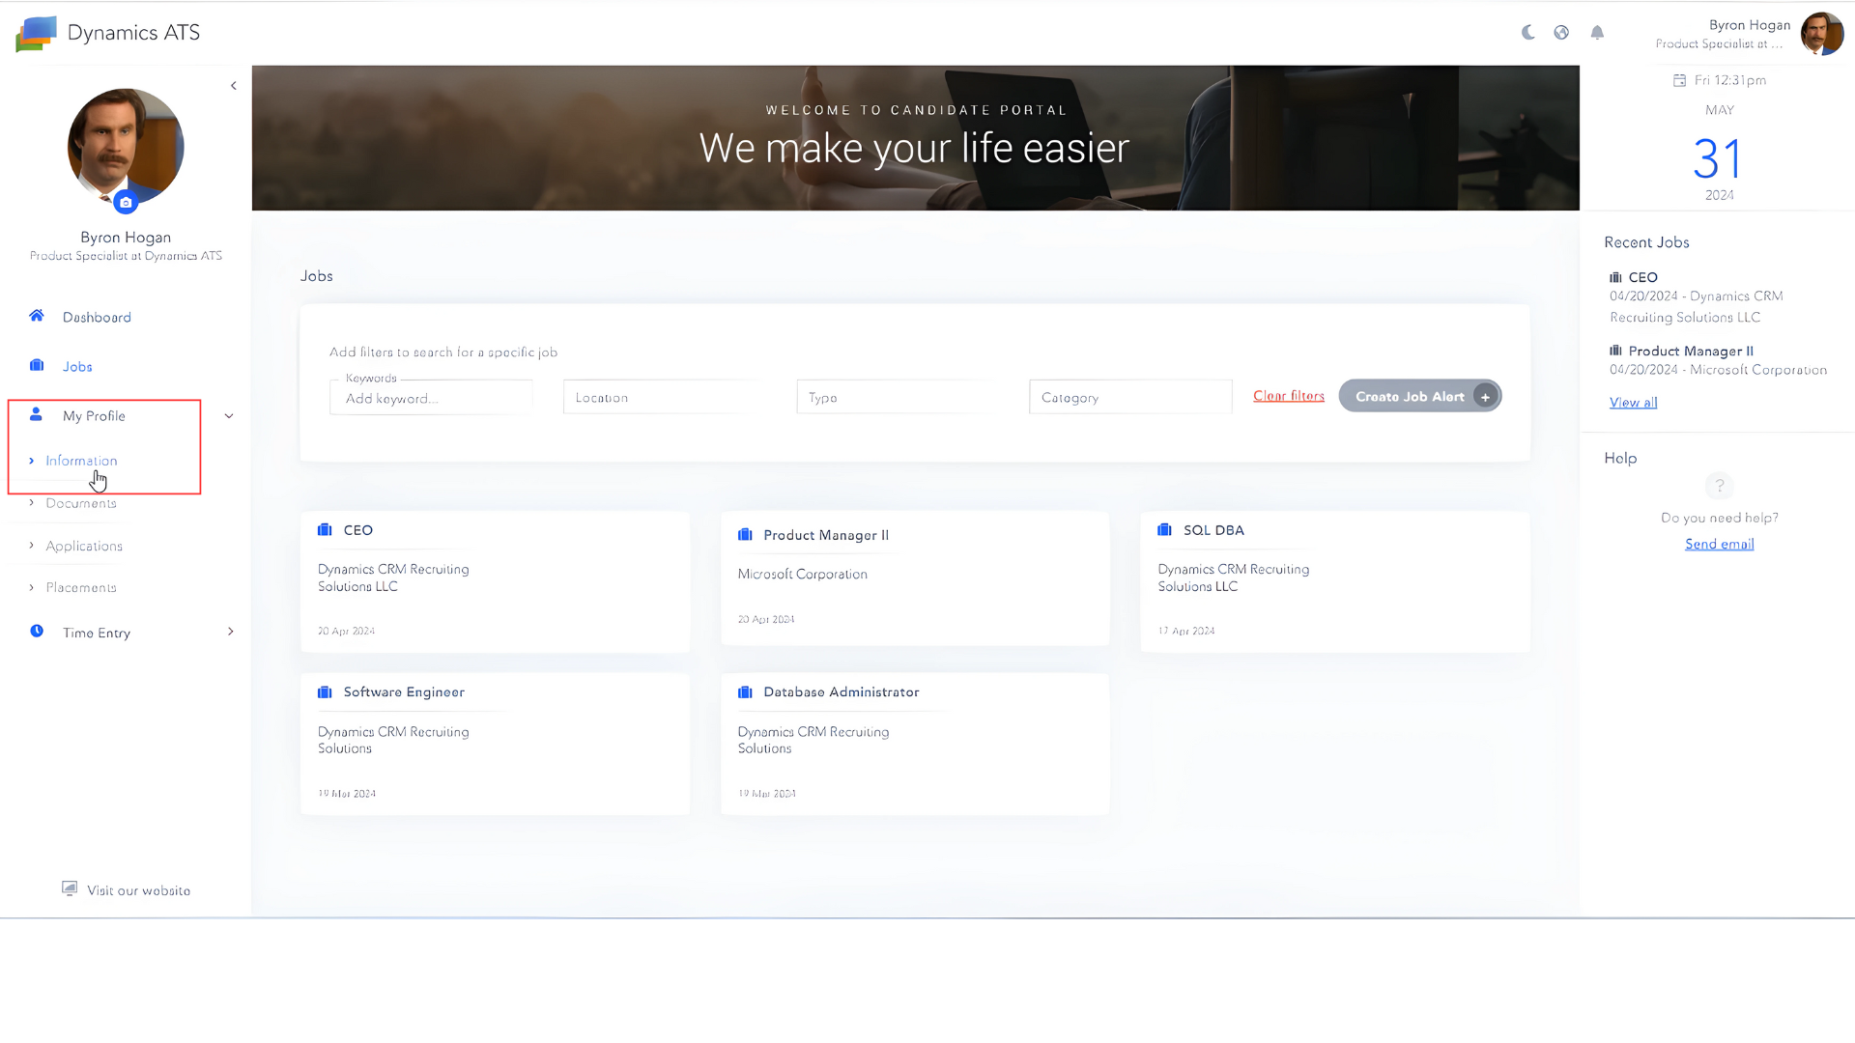Click Microsoft Corporation text in Product Manager card
Viewport: 1855px width, 1043px height.
point(803,574)
